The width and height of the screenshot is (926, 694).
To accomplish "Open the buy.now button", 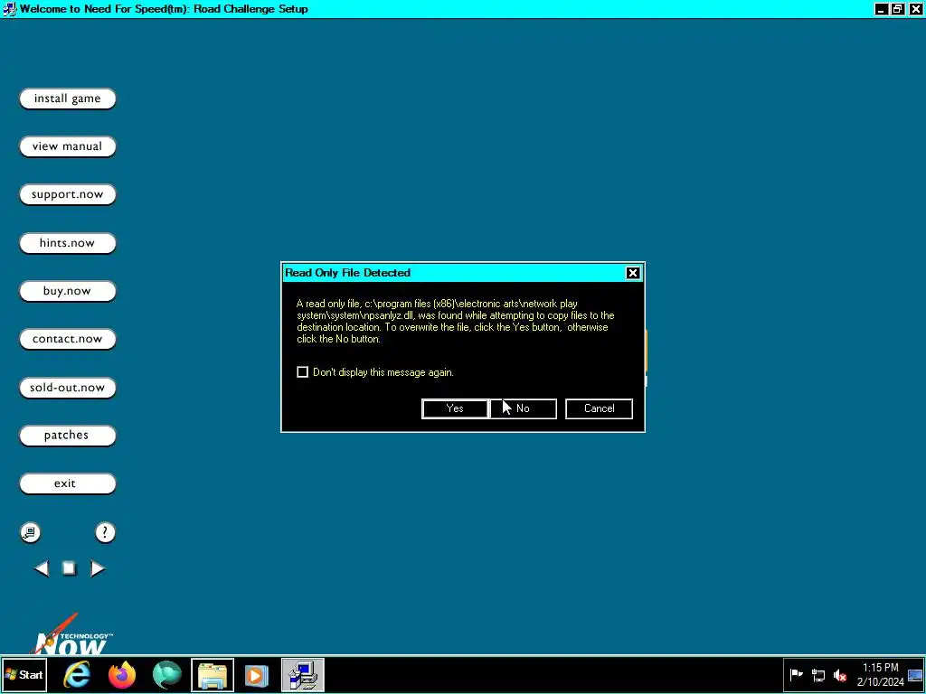I will pyautogui.click(x=67, y=291).
